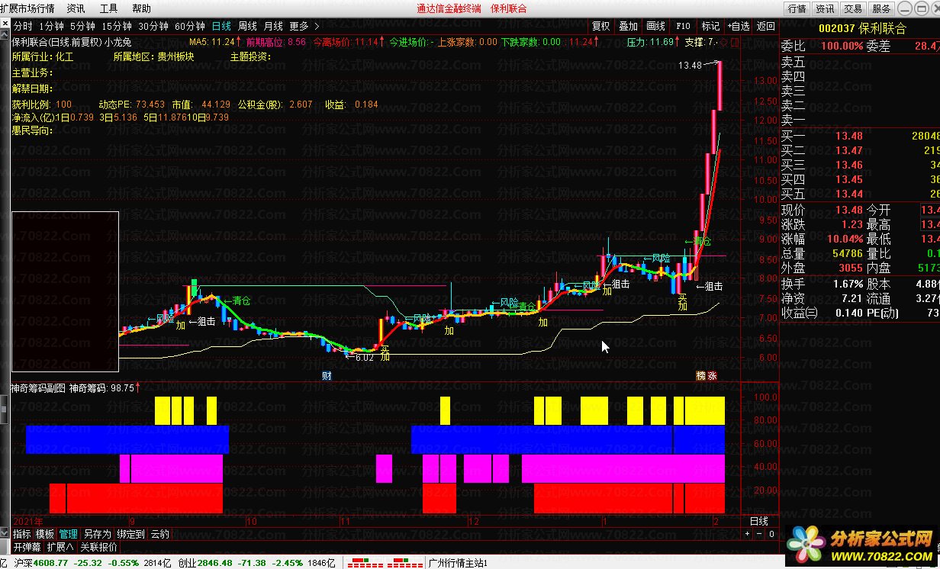Click the 财 marker on the chart
The height and width of the screenshot is (569, 940).
click(327, 376)
